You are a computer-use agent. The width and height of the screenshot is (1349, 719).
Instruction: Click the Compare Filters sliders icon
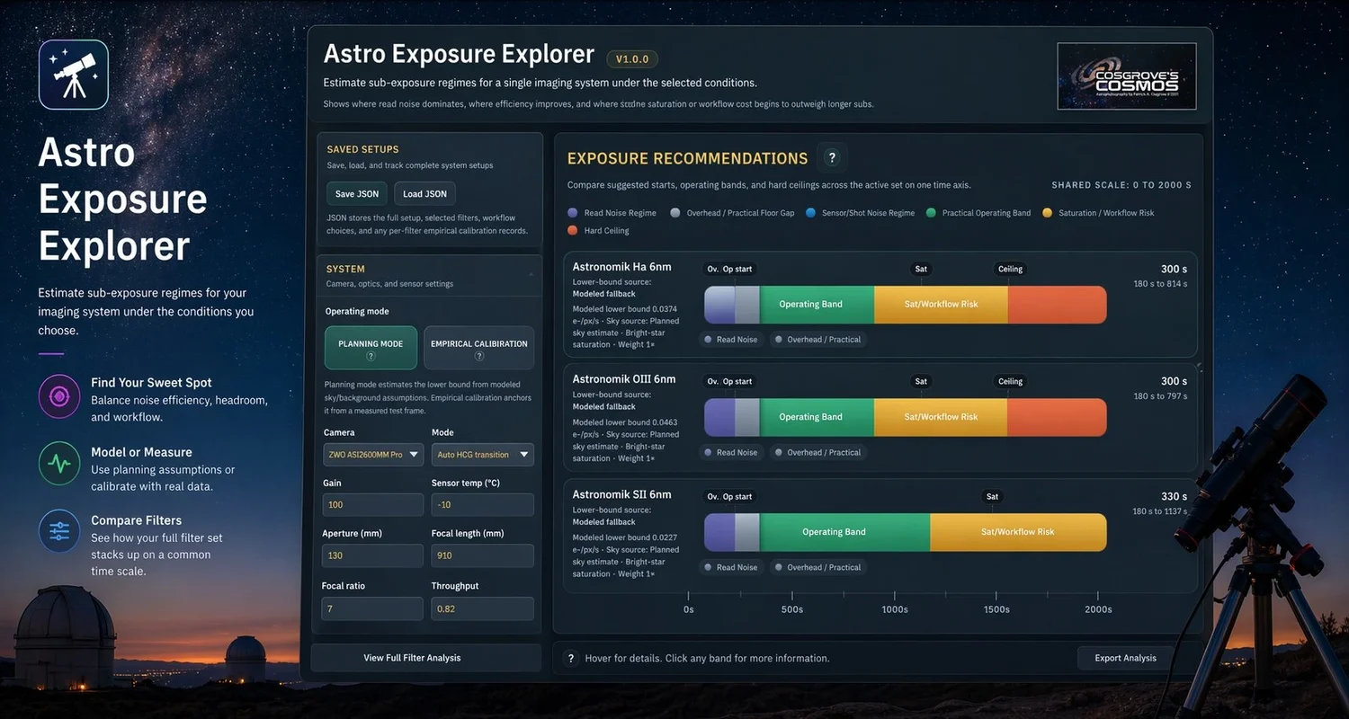tap(58, 531)
